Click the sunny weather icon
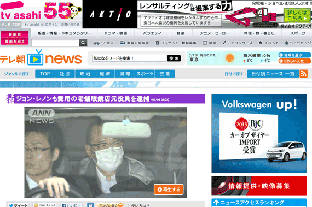Image resolution: width=312 pixels, height=207 pixels. pos(230,58)
